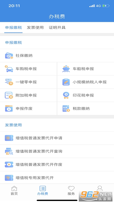Tap the cellular signal bars
Image resolution: width=114 pixels, height=203 pixels.
click(x=92, y=6)
